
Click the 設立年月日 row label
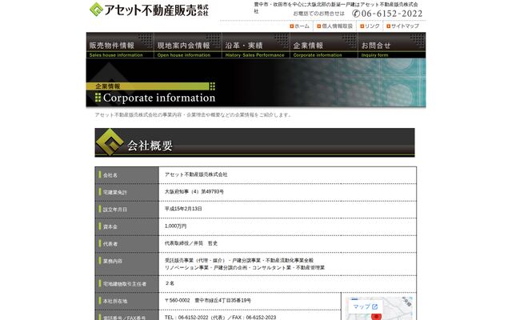[x=115, y=210]
